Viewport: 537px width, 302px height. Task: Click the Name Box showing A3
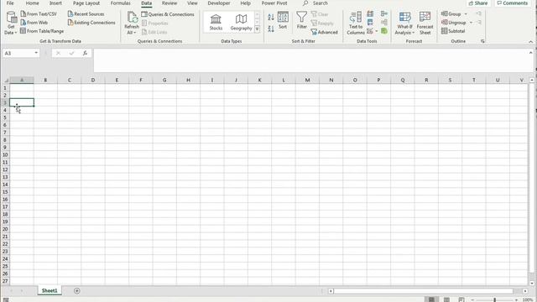click(18, 53)
